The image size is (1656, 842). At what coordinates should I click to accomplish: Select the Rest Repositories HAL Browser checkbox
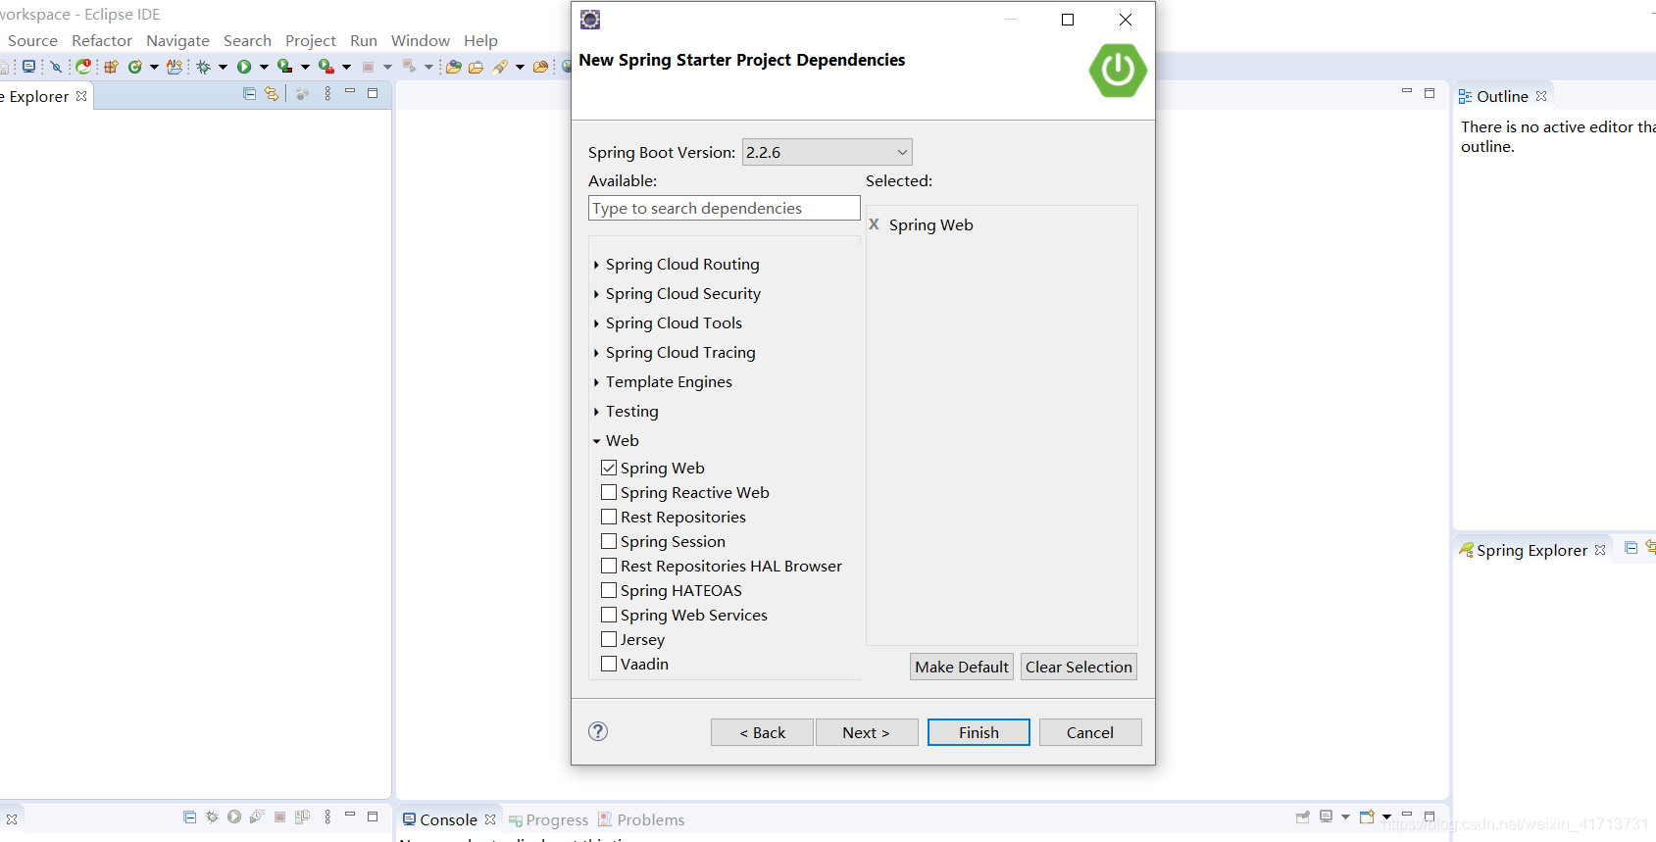point(609,566)
